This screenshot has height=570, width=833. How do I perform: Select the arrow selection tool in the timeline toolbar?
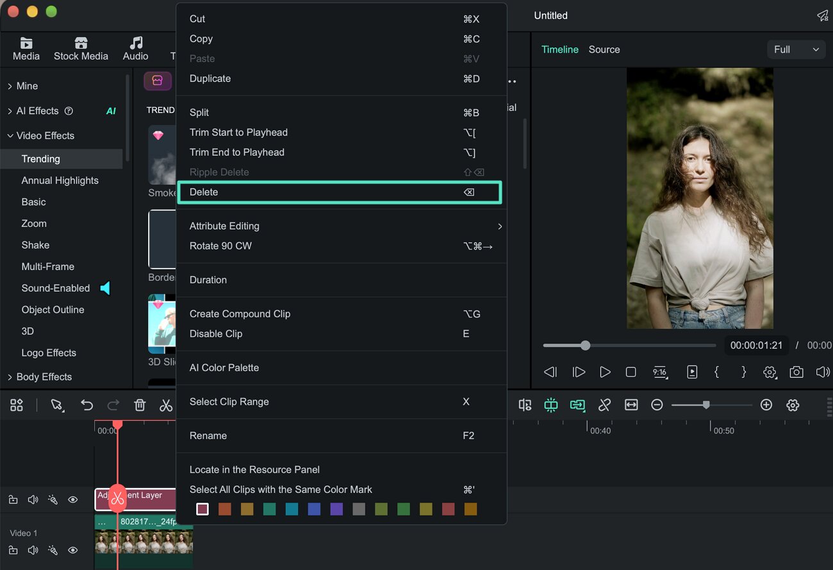pos(58,405)
